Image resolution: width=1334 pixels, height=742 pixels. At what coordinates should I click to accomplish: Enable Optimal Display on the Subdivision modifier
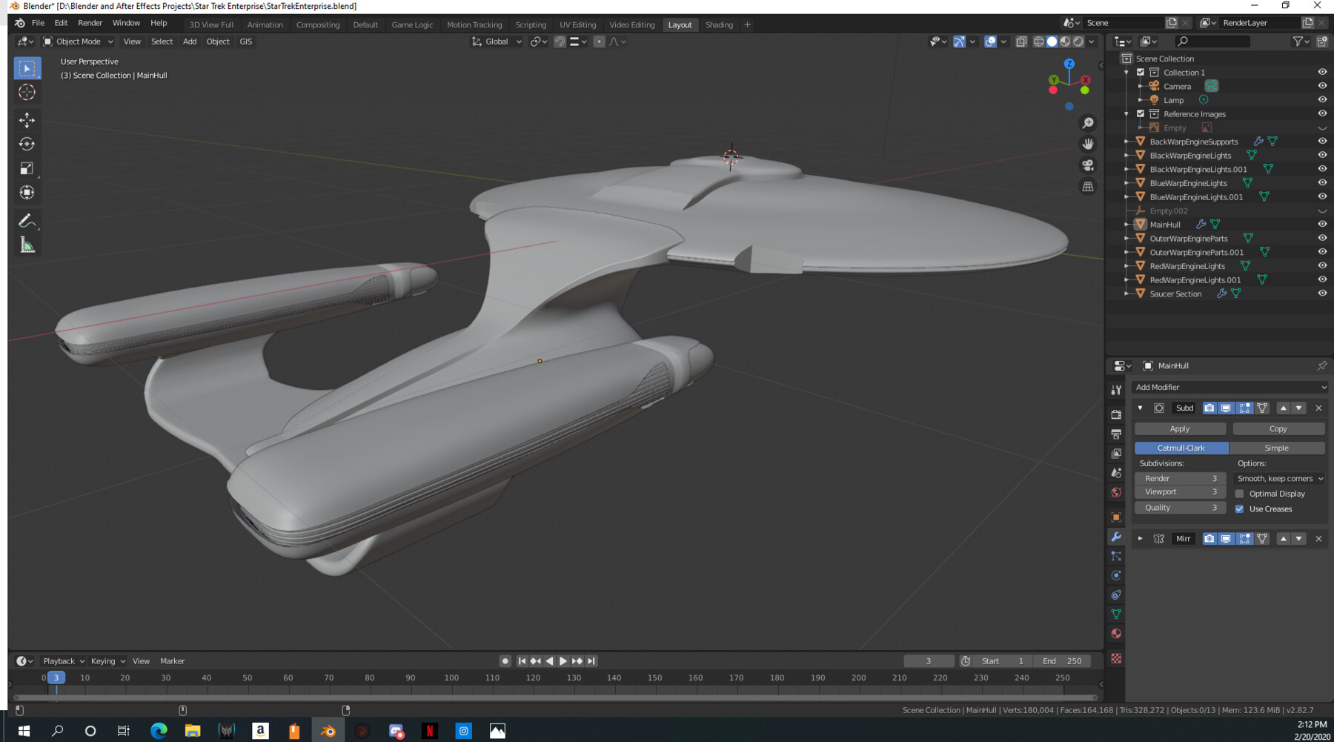[x=1240, y=493]
